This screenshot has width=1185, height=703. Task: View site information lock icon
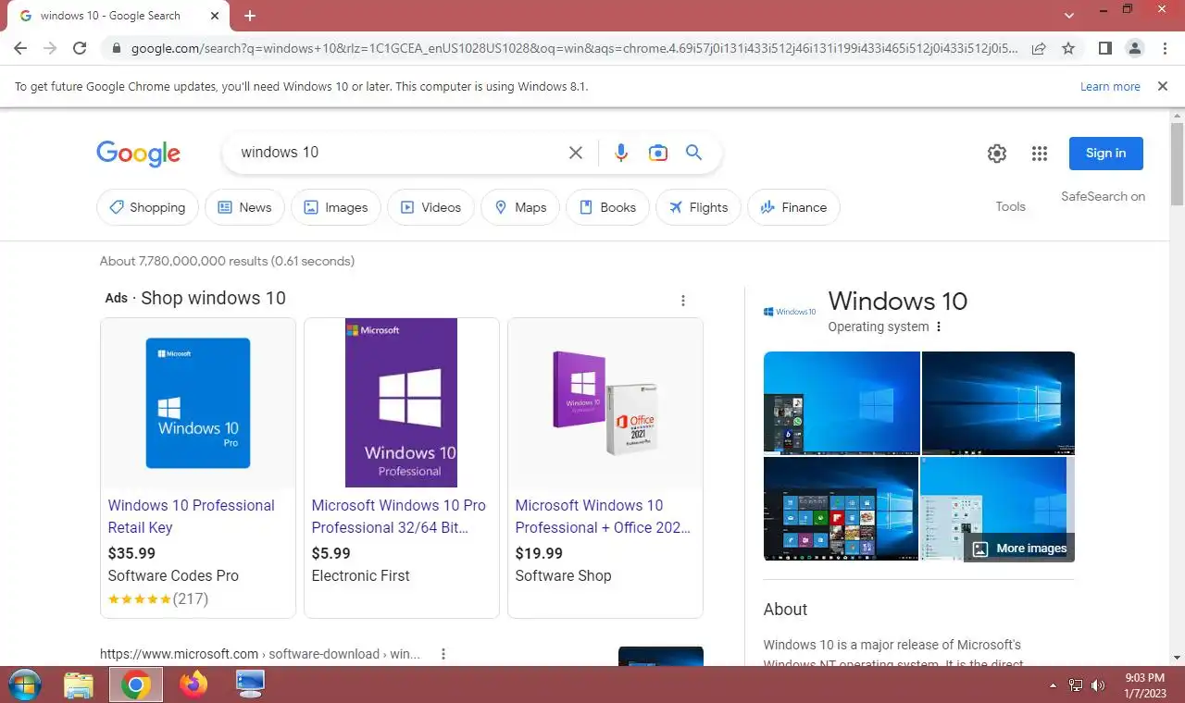pos(116,48)
